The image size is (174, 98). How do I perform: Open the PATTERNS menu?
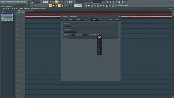[10, 2]
